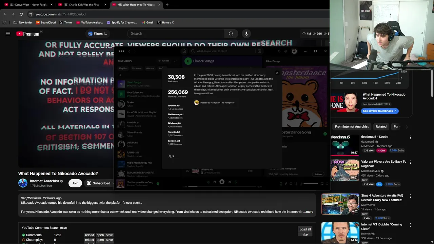Open the Internet Anarchist channel avatar

(x=23, y=183)
